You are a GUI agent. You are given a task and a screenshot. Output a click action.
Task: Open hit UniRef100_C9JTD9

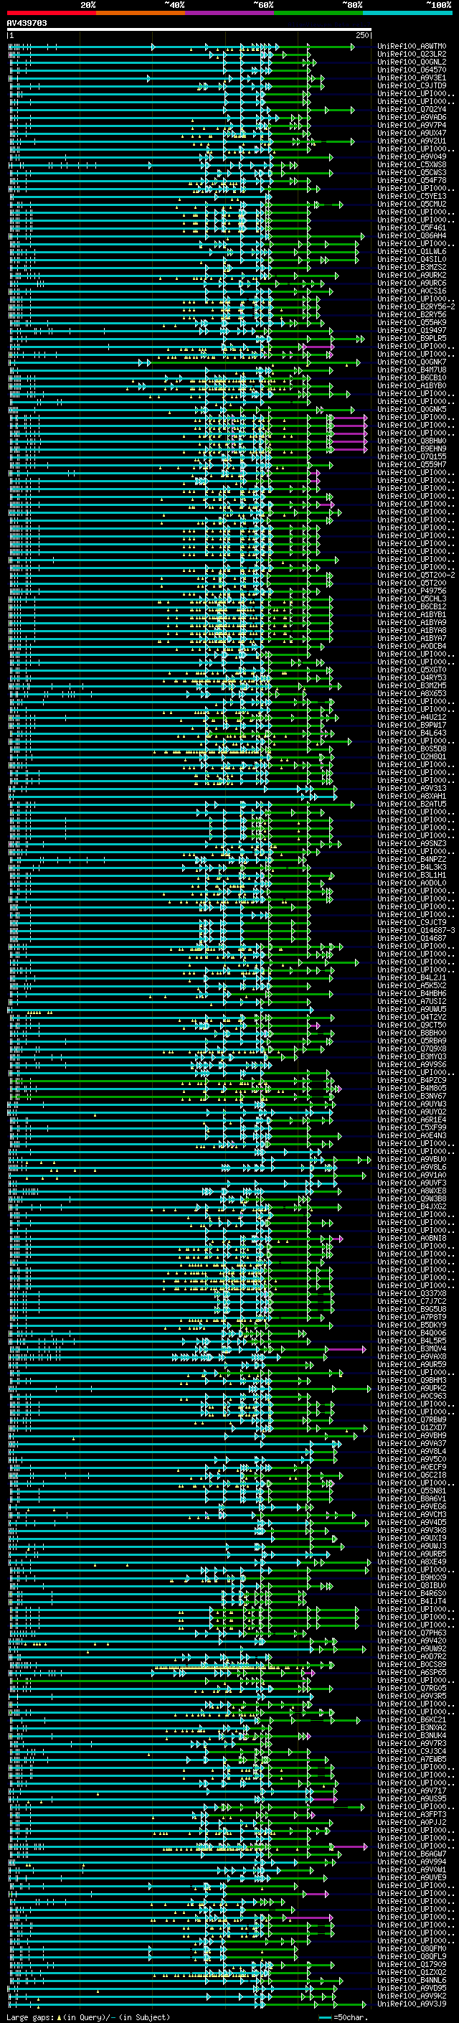[x=412, y=85]
